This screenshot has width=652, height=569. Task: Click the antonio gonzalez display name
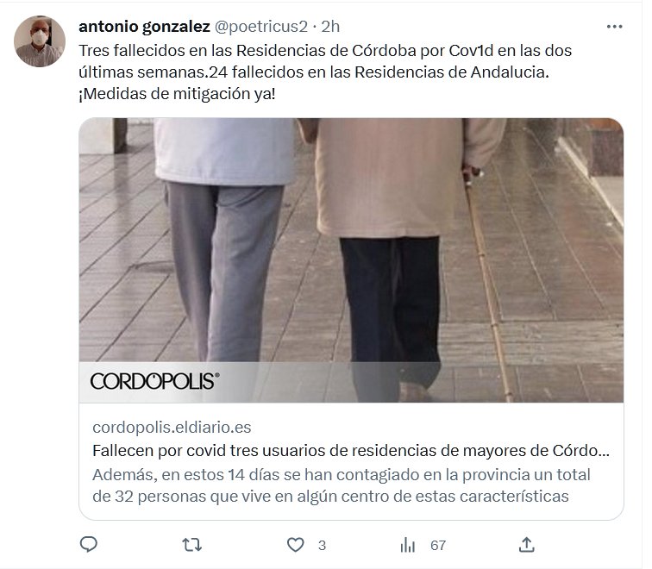click(144, 27)
